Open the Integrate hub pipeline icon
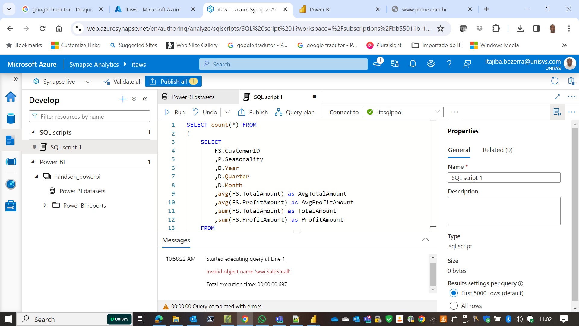 tap(11, 162)
